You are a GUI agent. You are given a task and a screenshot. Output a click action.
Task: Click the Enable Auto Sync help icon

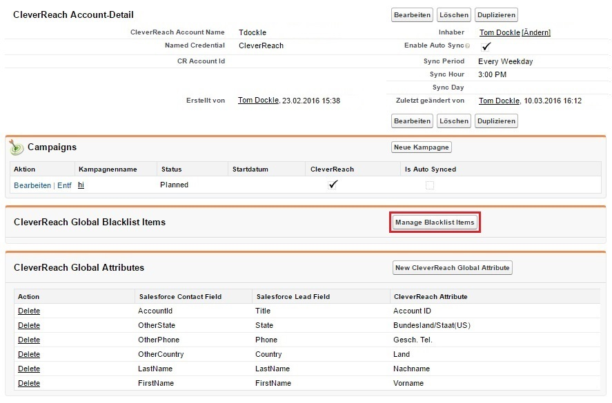(468, 46)
